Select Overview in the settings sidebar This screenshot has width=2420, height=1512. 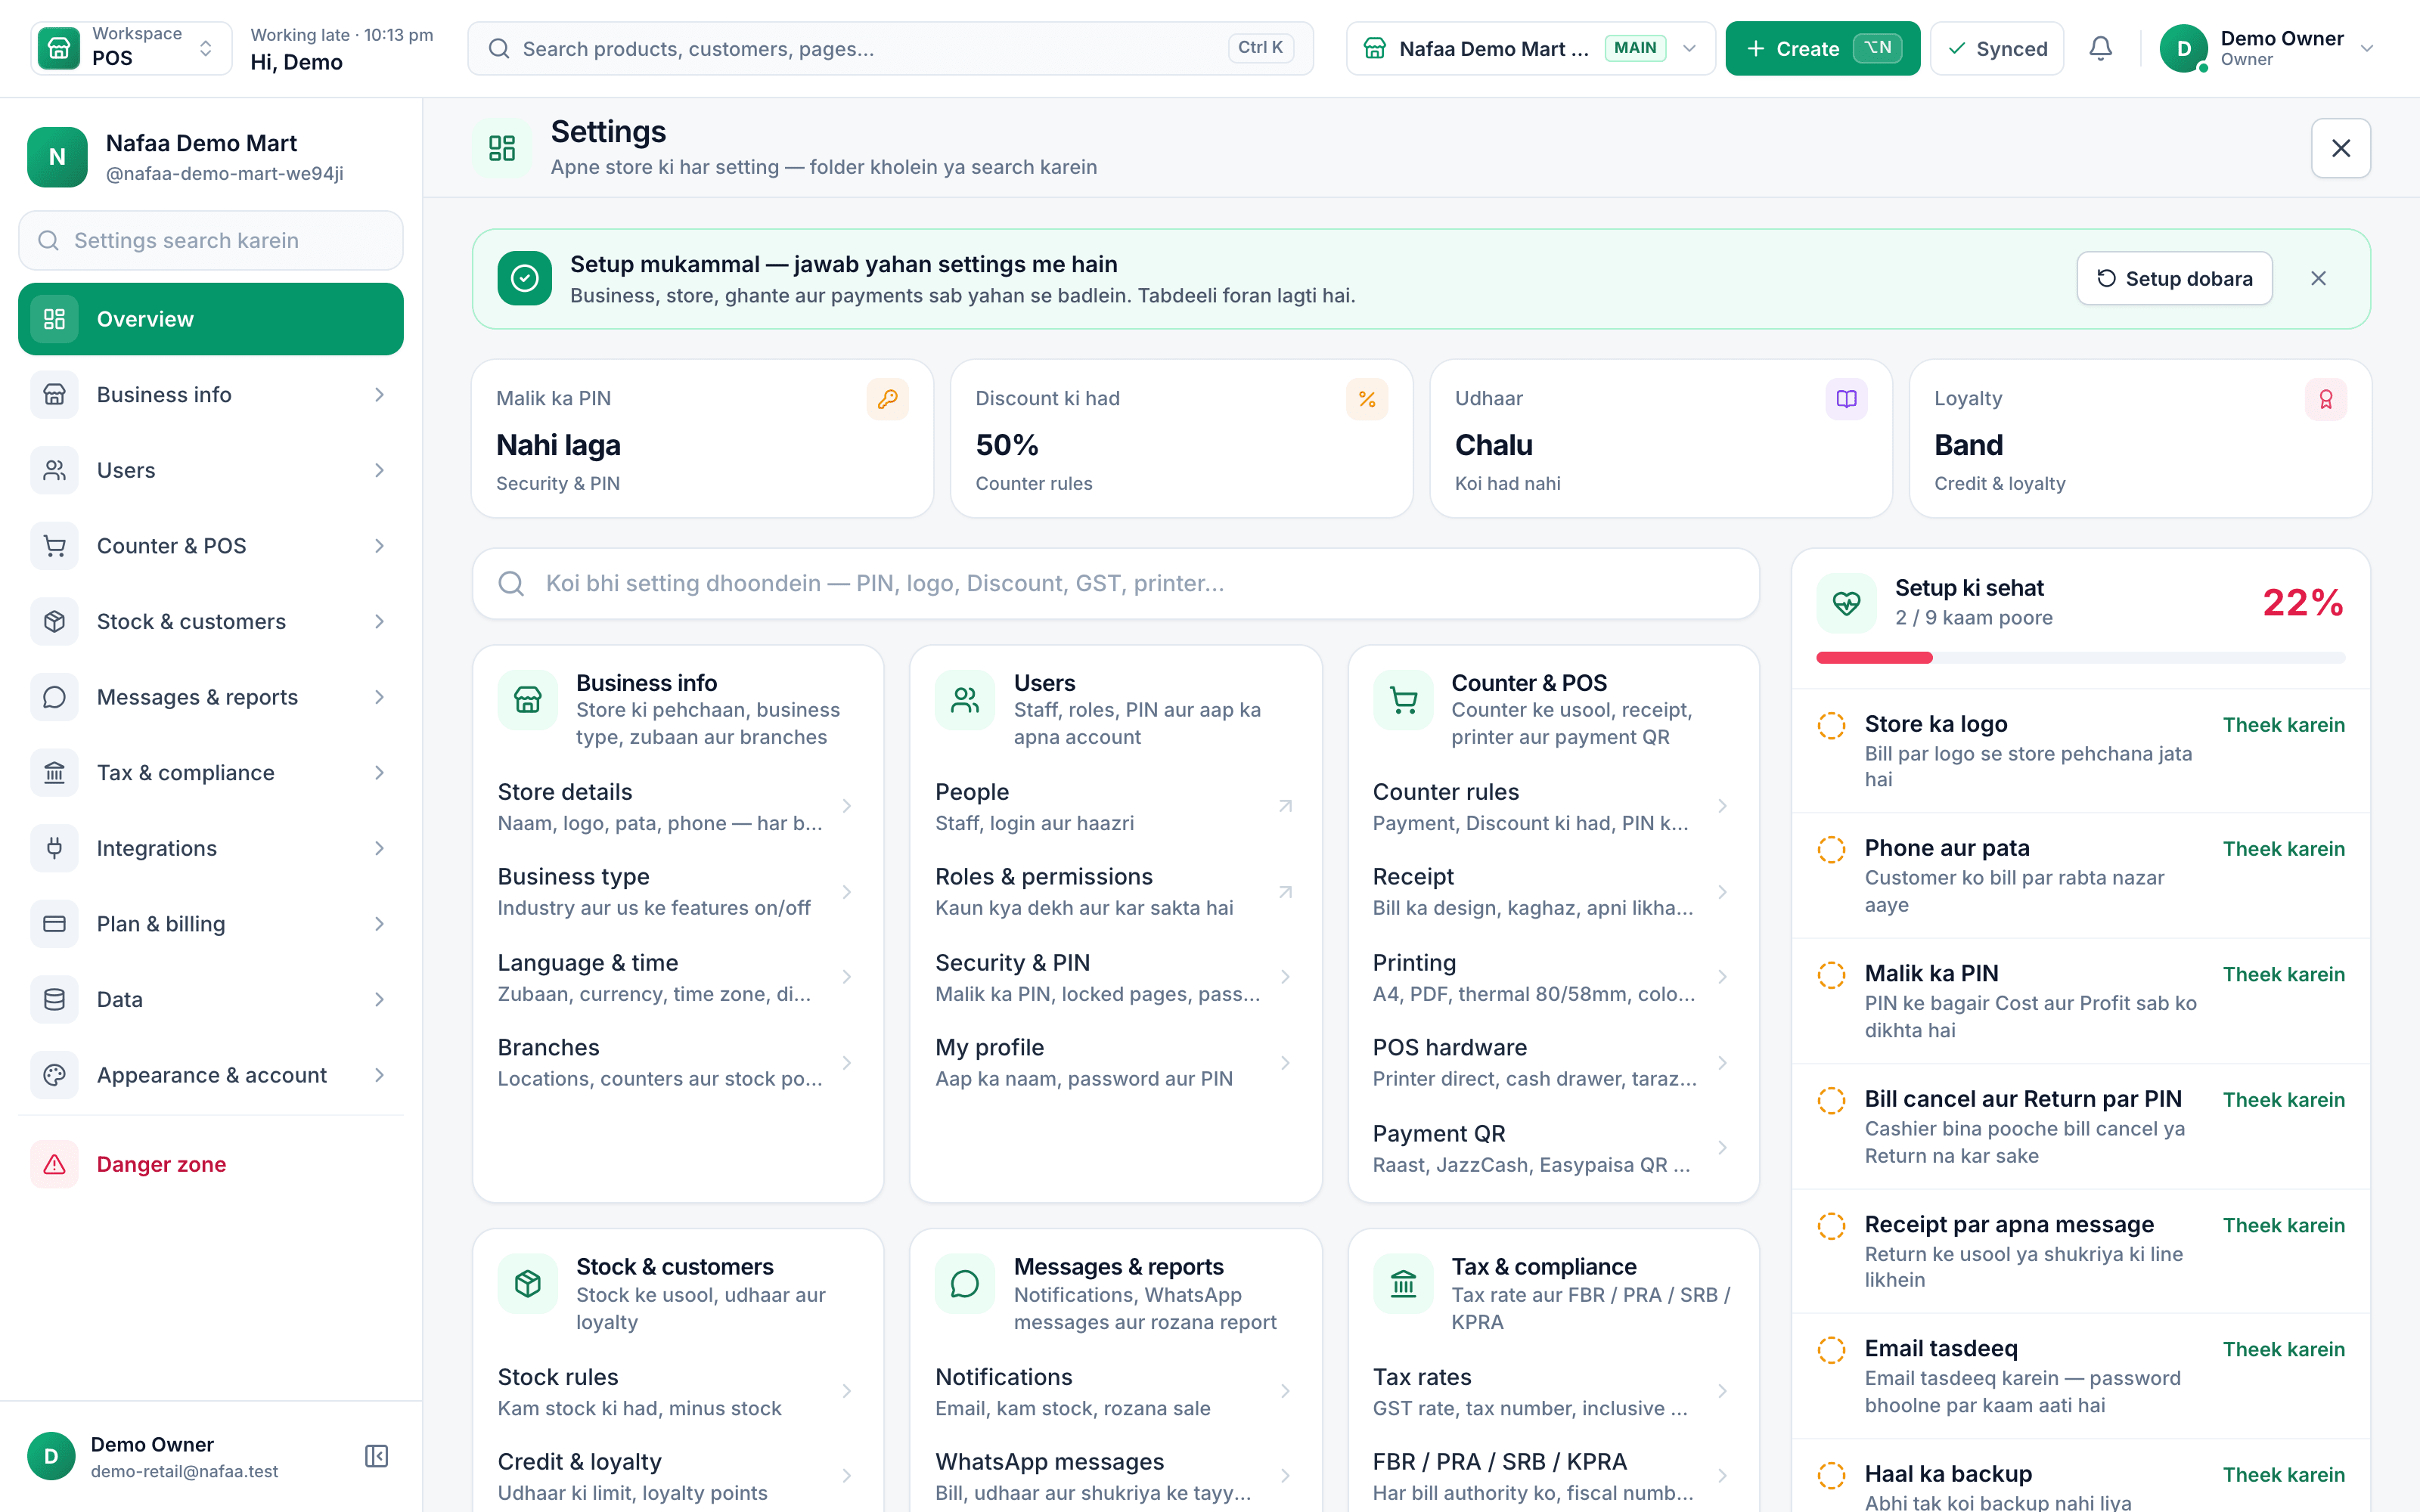click(211, 319)
